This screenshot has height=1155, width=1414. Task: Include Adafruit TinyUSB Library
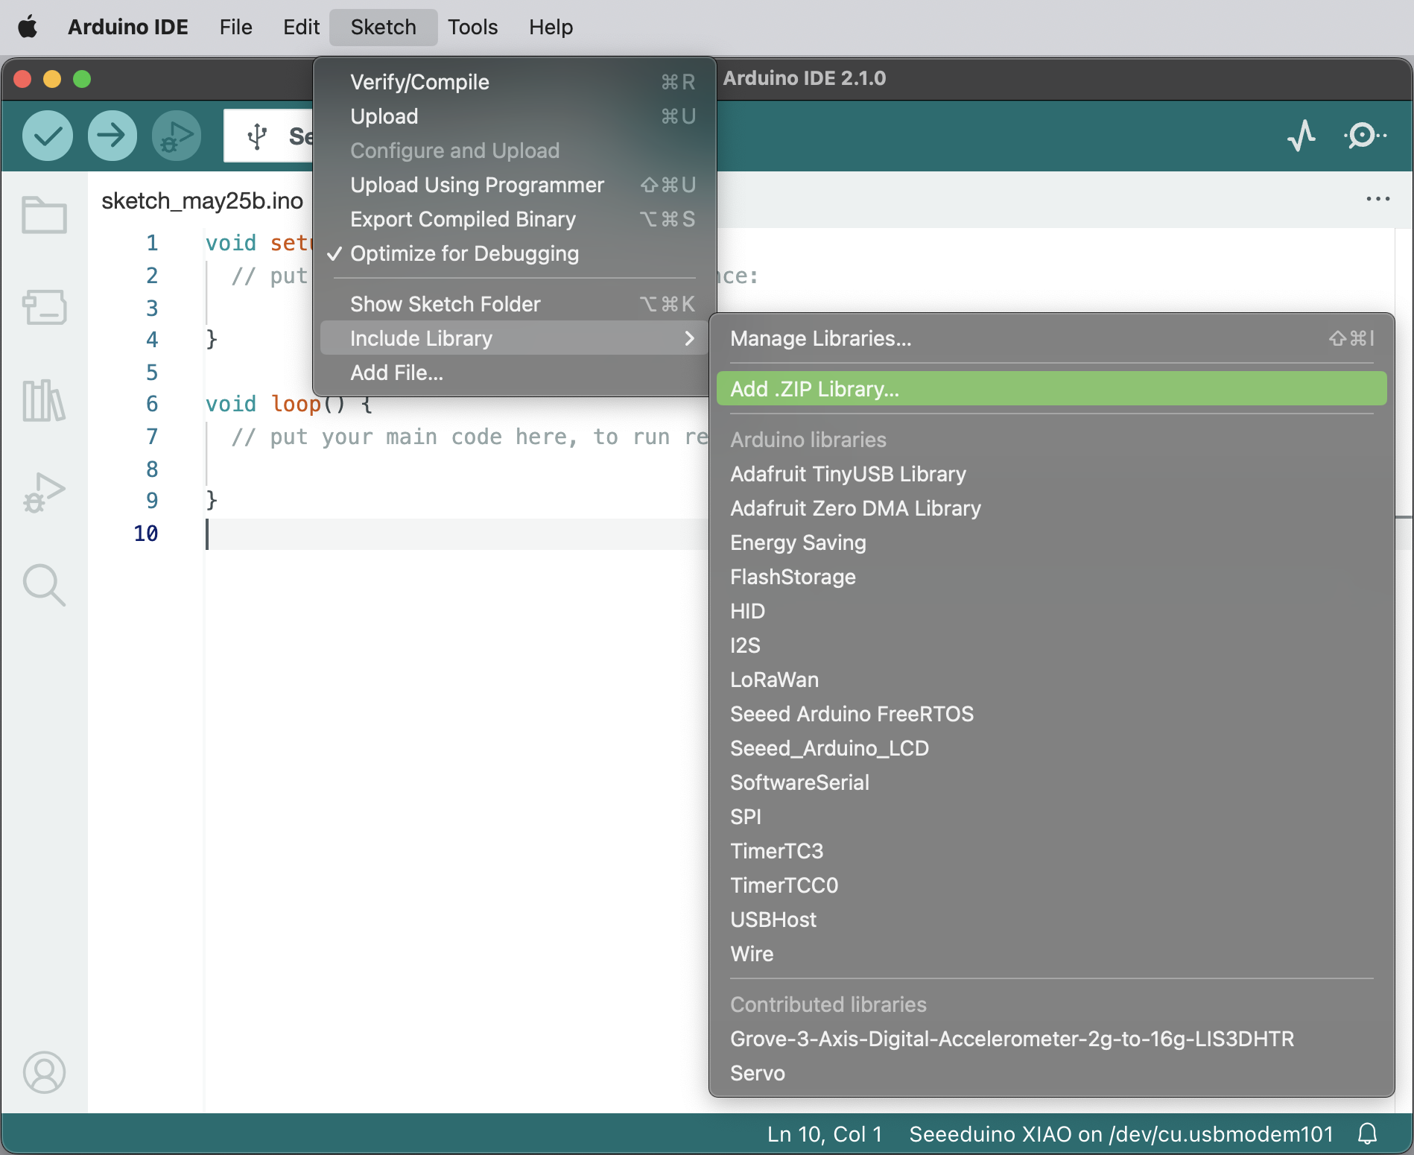pos(1052,474)
